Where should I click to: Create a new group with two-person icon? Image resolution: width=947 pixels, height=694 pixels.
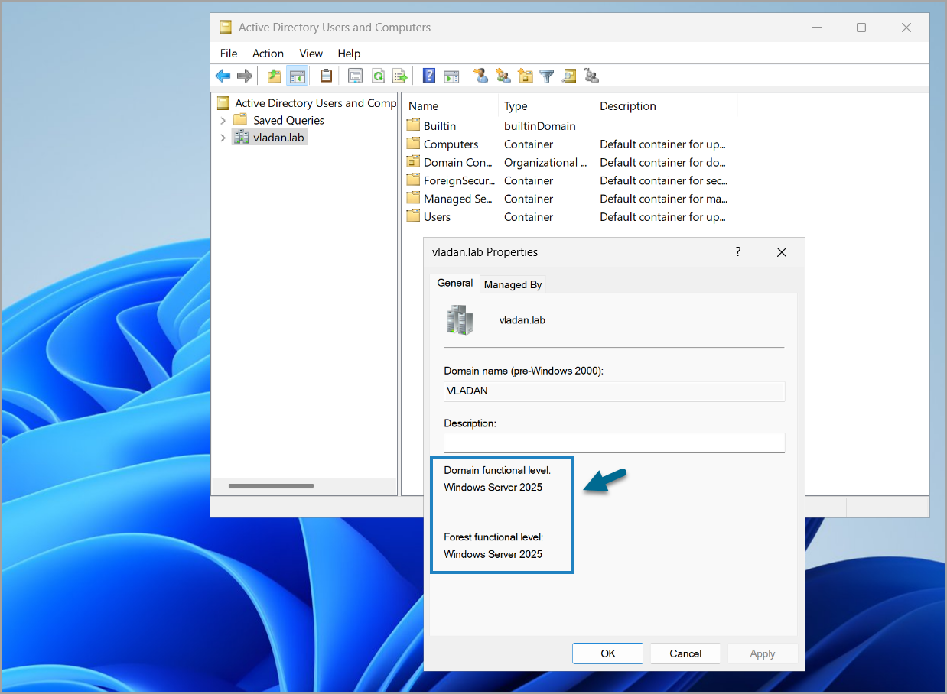point(503,76)
